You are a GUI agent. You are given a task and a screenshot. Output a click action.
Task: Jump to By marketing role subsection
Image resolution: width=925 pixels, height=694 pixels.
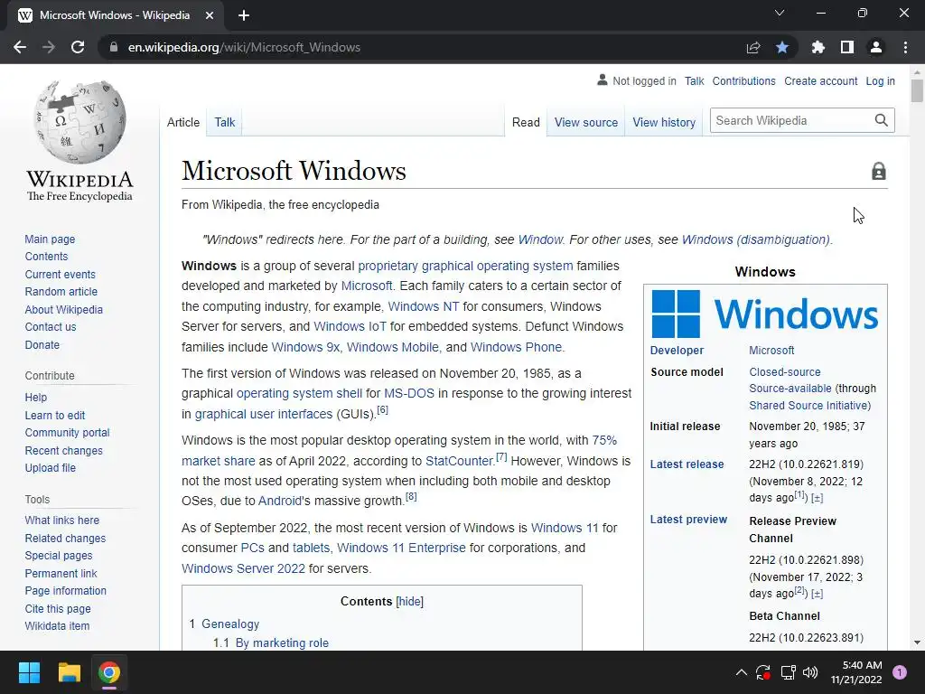[282, 642]
